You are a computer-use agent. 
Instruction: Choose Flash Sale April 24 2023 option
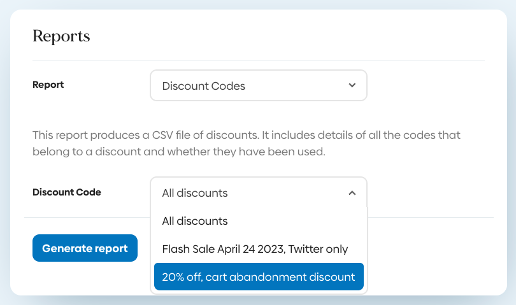(x=255, y=249)
